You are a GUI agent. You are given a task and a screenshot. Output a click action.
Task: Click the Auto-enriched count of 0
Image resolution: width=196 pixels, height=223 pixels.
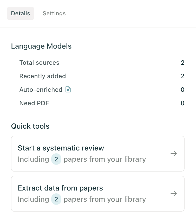182,90
